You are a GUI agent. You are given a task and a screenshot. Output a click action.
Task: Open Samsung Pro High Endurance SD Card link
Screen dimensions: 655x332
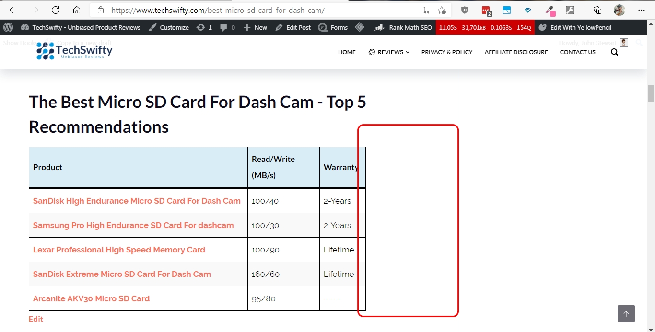133,225
